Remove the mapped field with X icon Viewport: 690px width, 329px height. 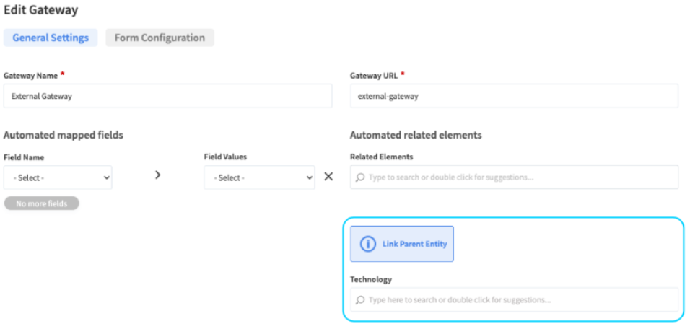328,177
